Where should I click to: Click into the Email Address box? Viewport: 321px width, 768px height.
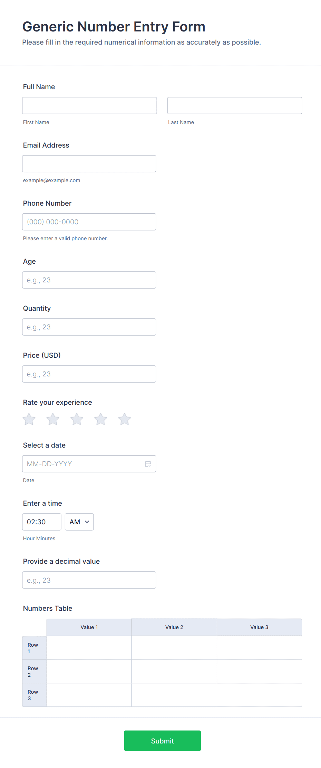point(89,163)
